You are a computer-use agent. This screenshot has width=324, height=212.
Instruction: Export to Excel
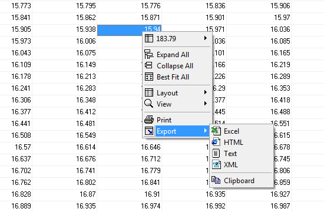tap(242, 131)
